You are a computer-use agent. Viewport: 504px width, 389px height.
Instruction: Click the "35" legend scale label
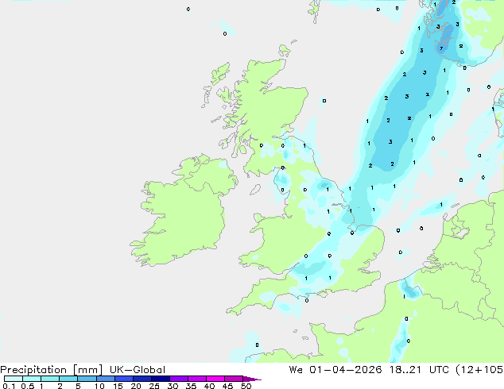click(191, 386)
